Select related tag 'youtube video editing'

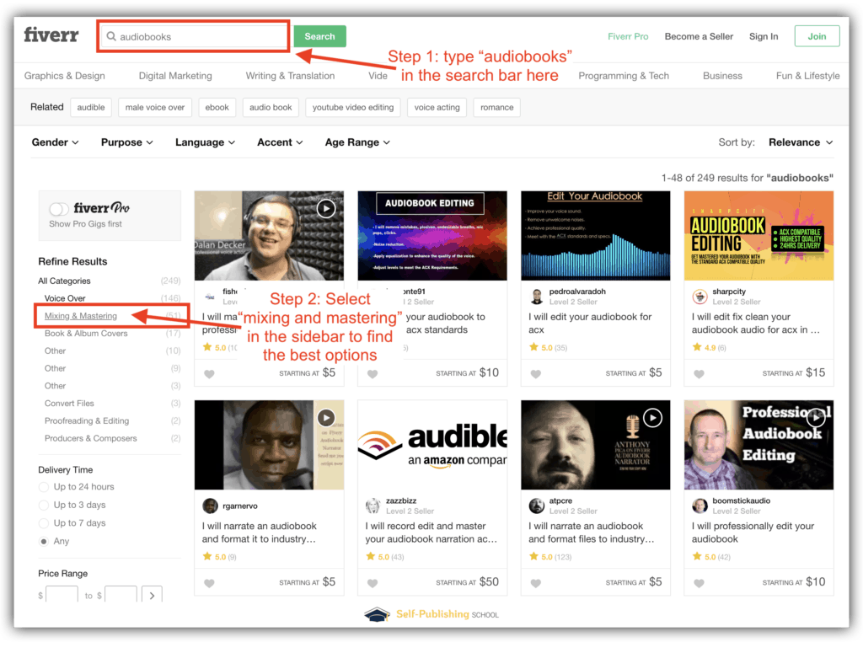[353, 107]
